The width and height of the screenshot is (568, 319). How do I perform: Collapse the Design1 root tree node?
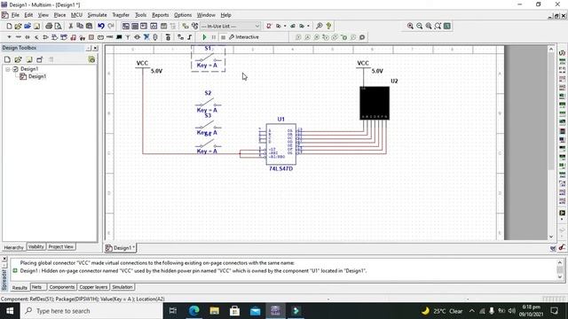8,69
